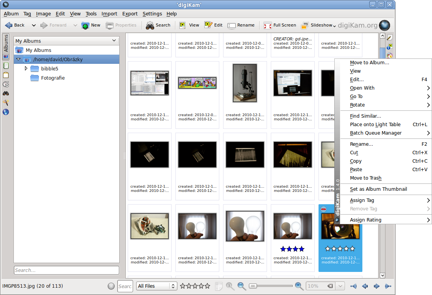Click the vertical scrollbar thumb
Screen dimensions: 432x295
tap(382, 52)
